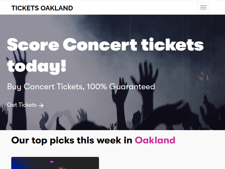Screen dimensions: 225x169
Task: Go to the Tickets Oakland home logo
Action: [42, 8]
